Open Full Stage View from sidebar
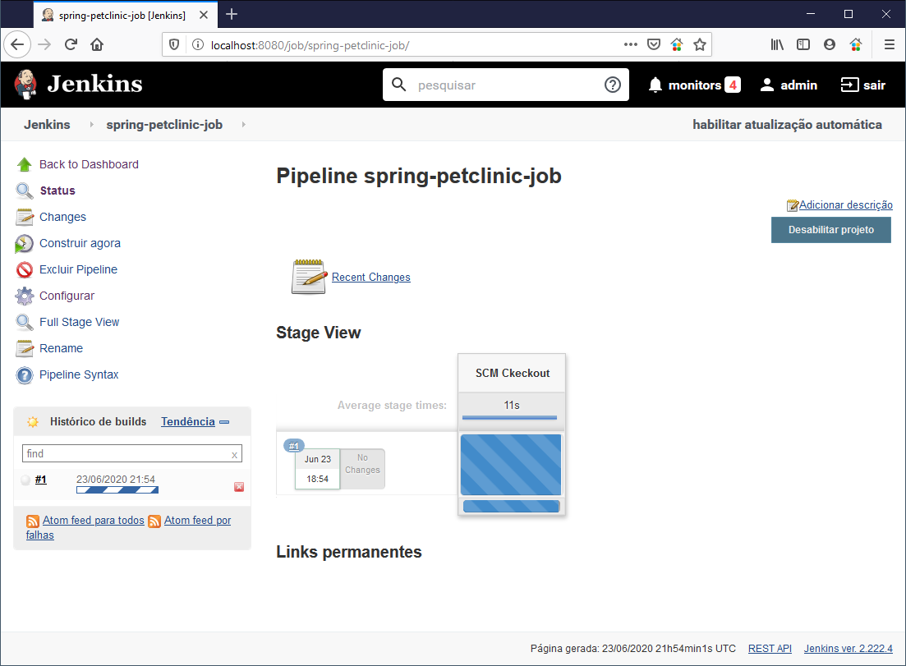906x666 pixels. pos(79,322)
